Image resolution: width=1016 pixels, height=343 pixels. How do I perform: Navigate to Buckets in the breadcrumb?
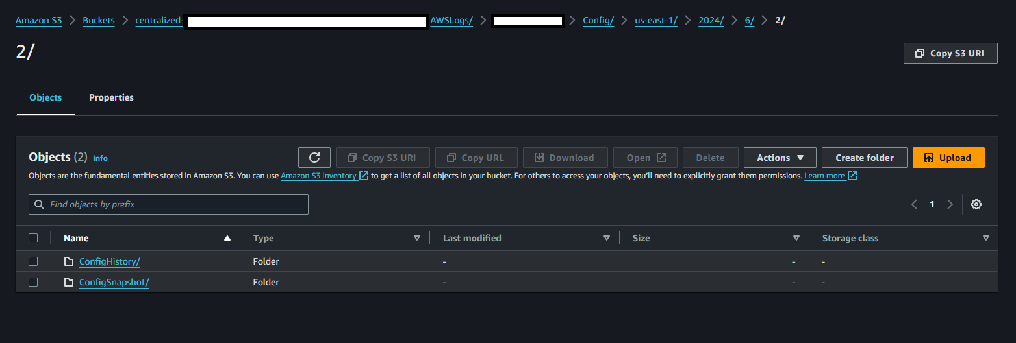click(x=99, y=20)
